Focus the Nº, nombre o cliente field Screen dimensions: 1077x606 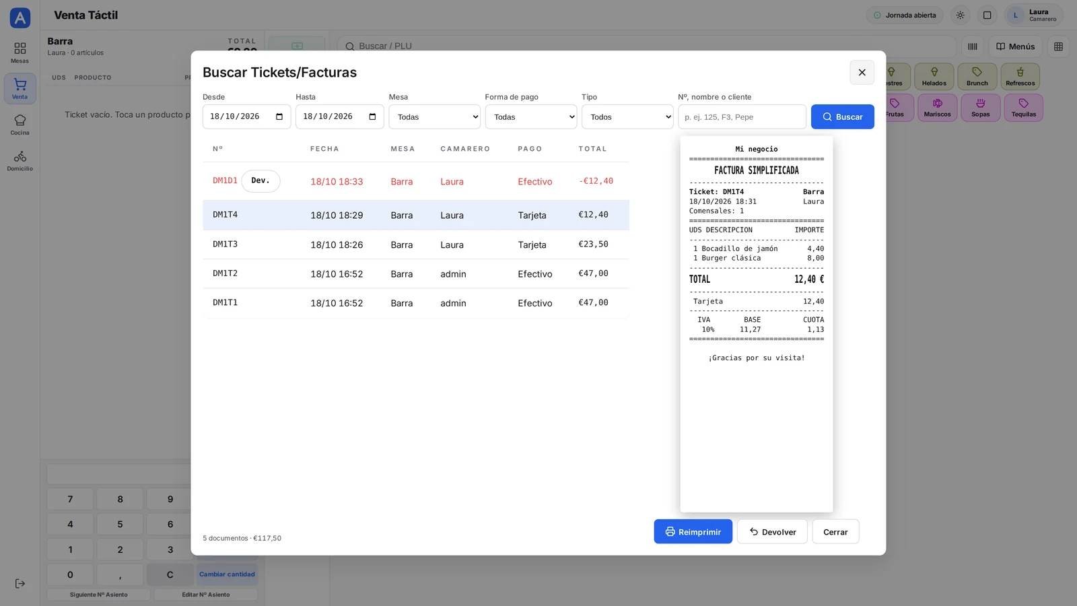coord(742,116)
